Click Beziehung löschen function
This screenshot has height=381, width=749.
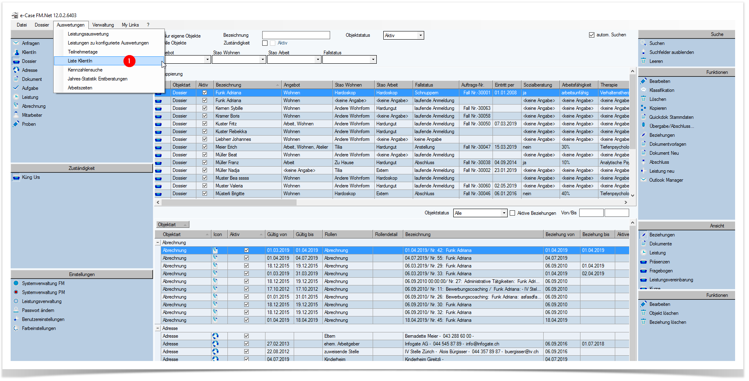point(668,322)
